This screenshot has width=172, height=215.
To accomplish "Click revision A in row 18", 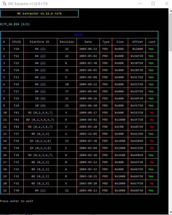I will [66, 169].
